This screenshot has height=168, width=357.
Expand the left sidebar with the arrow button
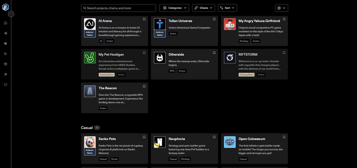pyautogui.click(x=11, y=14)
